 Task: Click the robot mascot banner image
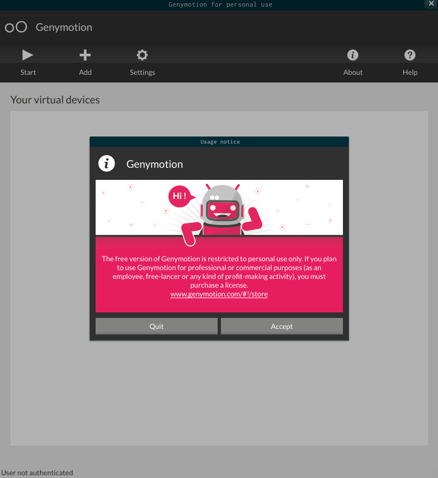click(219, 207)
